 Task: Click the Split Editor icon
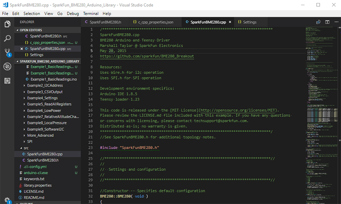pyautogui.click(x=327, y=22)
